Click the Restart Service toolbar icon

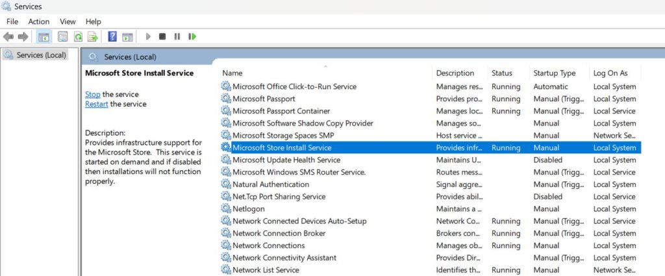(x=192, y=36)
